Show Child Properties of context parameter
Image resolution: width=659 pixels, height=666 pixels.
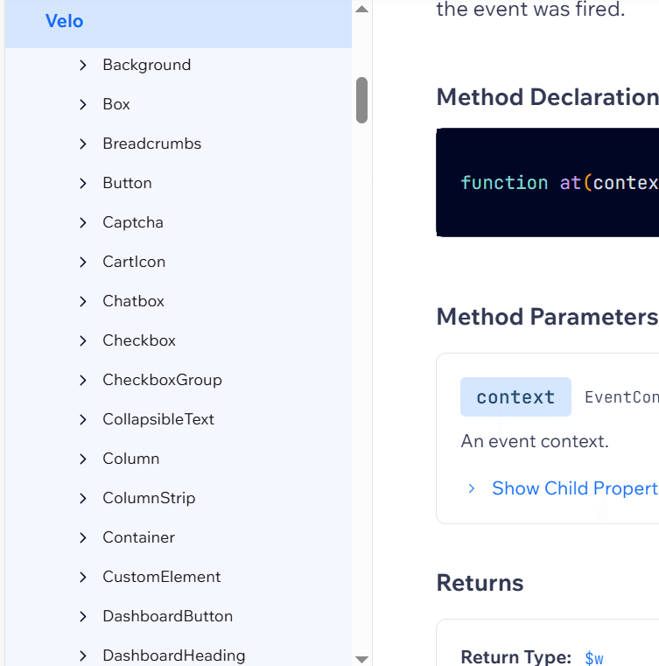coord(563,488)
